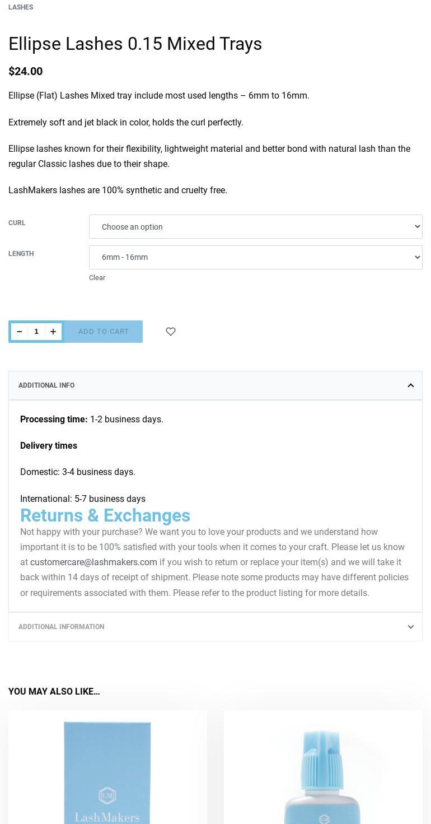Click the minus quantity icon

tap(20, 332)
